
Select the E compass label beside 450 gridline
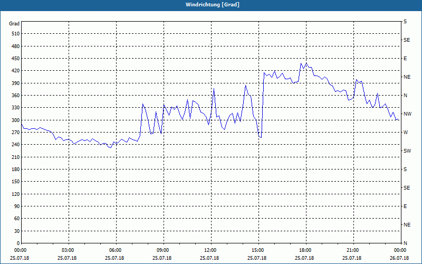[x=405, y=59]
